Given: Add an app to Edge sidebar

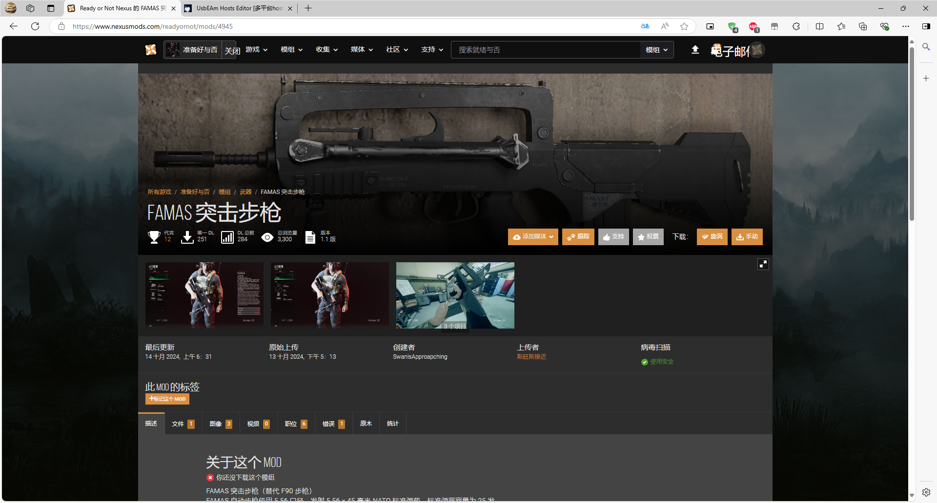Looking at the screenshot, I should (926, 78).
